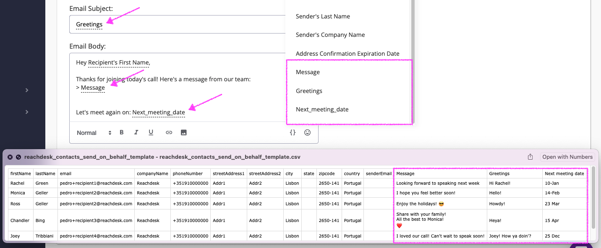Viewport: 601px width, 248px height.
Task: Click the Next meeting date column header
Action: point(564,173)
